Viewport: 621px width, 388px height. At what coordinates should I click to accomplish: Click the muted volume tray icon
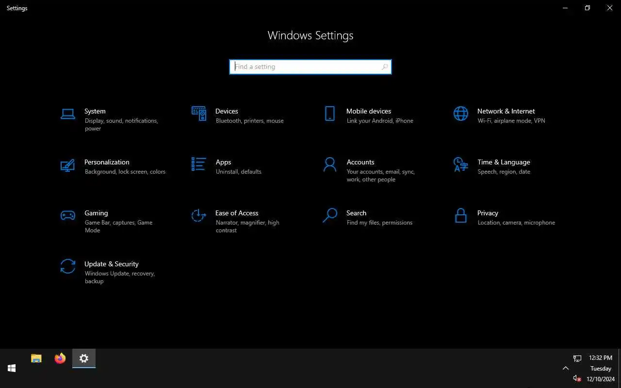coord(577,378)
